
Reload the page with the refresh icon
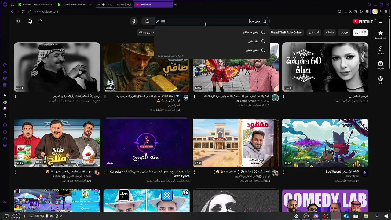click(x=23, y=11)
